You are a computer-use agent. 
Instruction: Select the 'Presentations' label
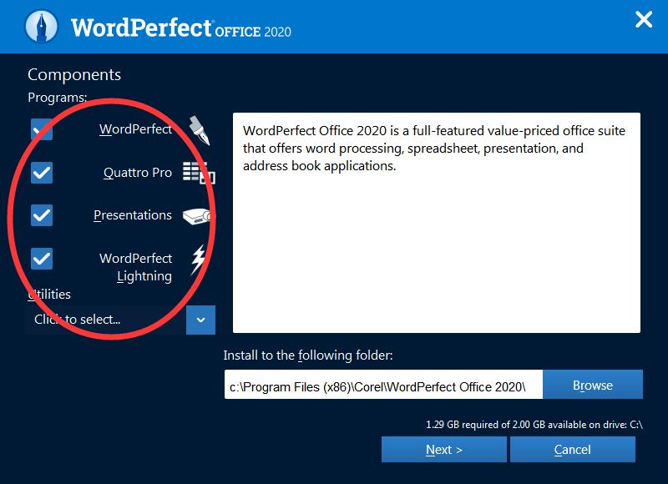coord(133,215)
